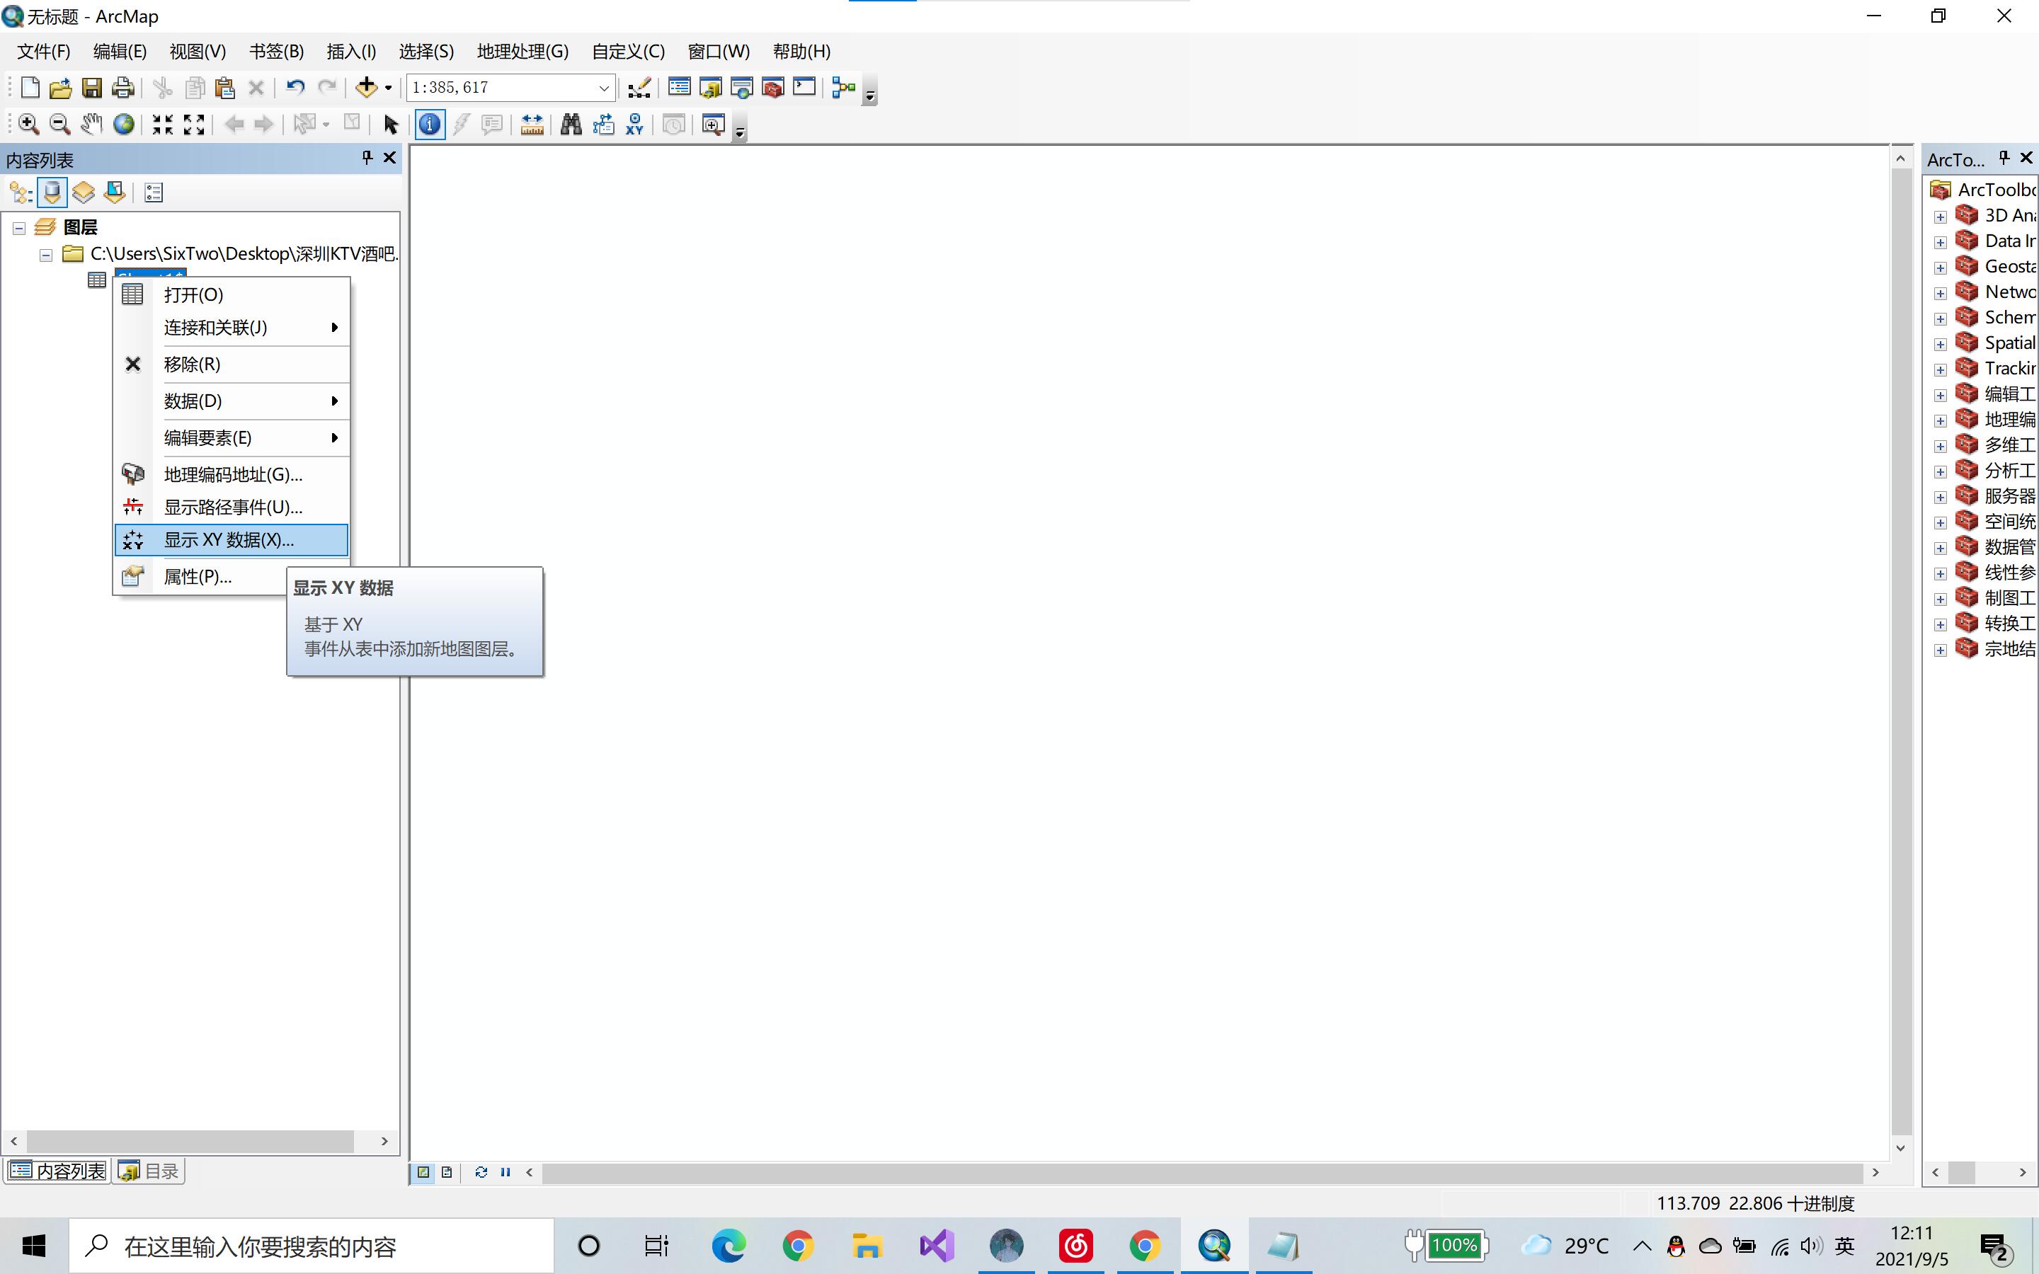
Task: Click the Measure ruler tool
Action: (532, 125)
